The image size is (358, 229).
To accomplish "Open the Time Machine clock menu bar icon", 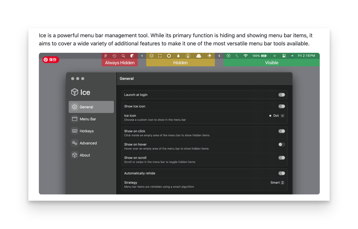I will 114,56.
